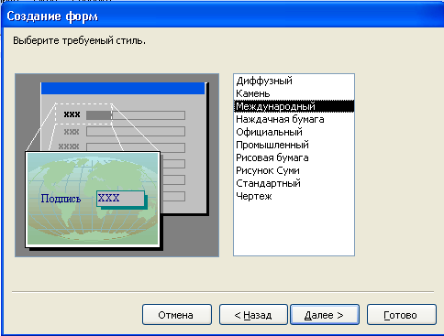Choose the Чертеж style
Screen dimensions: 444x336
294,196
